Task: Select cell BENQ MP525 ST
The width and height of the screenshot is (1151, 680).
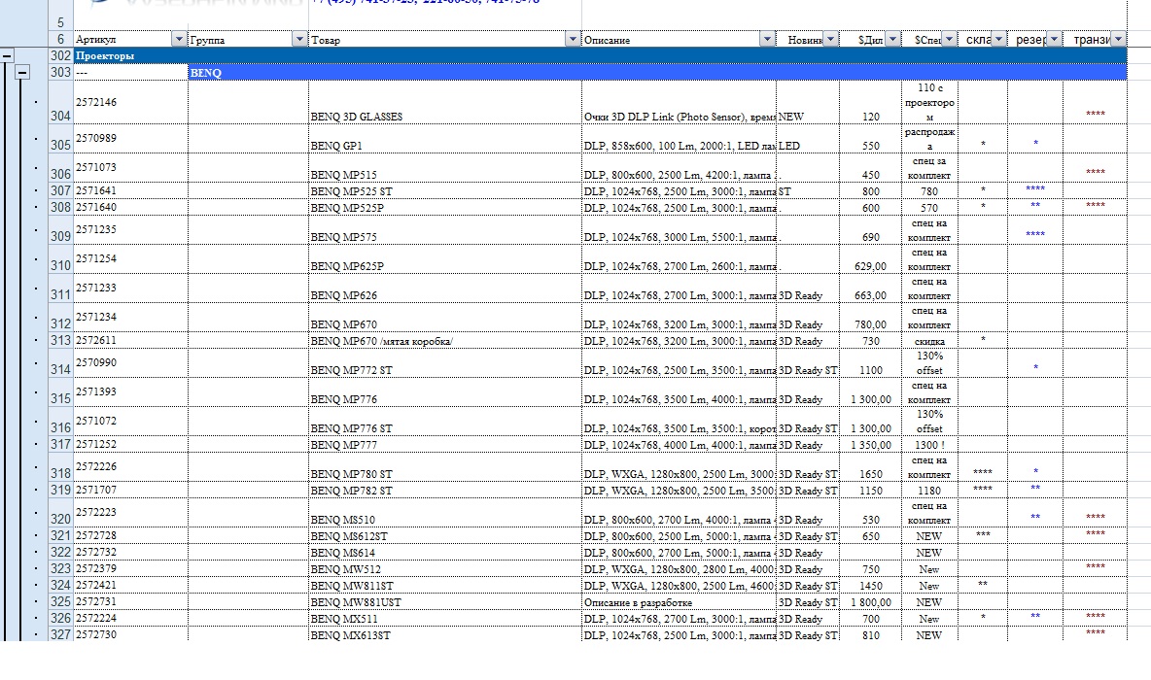Action: coord(445,190)
